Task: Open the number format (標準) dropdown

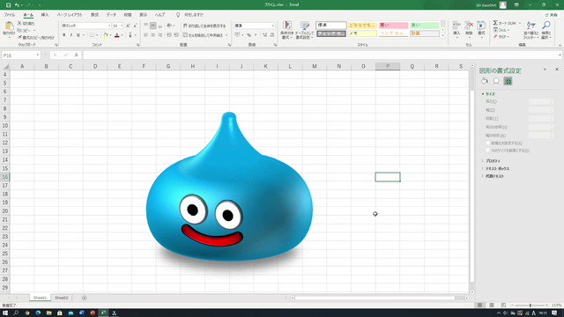Action: tap(273, 26)
